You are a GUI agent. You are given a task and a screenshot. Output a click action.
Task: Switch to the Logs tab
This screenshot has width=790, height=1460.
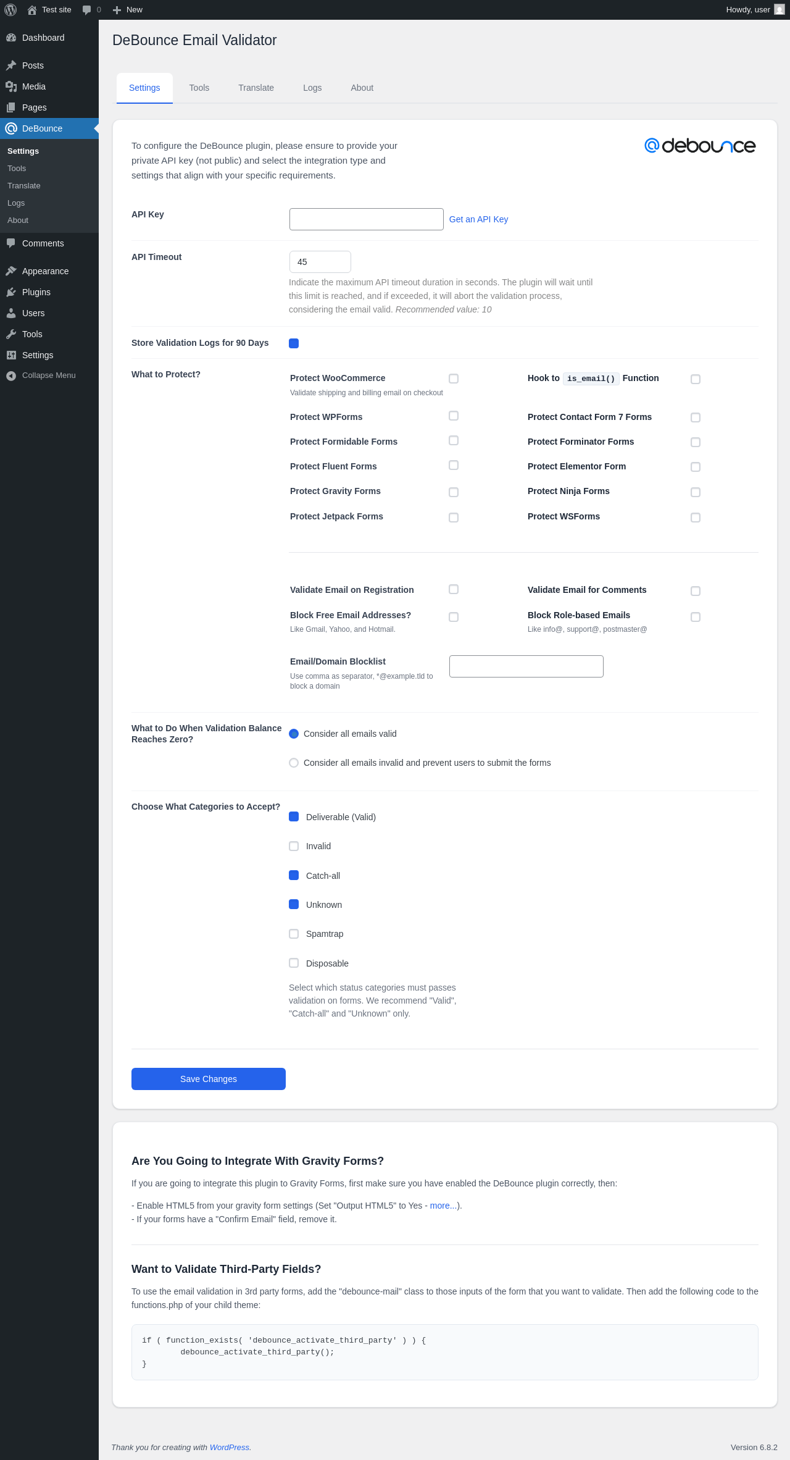(312, 88)
